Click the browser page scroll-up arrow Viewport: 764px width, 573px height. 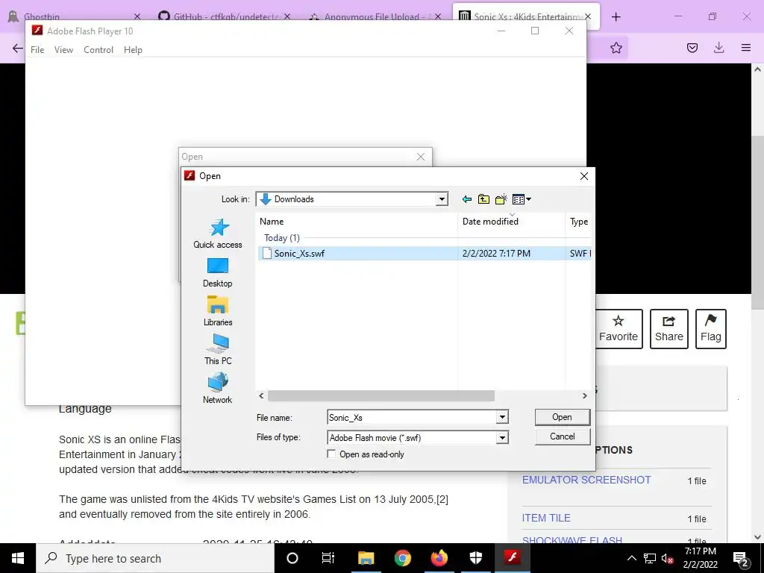coord(758,69)
